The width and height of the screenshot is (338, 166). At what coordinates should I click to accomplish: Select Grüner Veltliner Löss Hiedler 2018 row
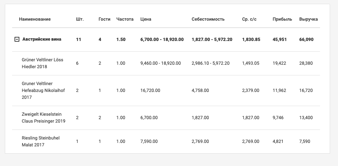tap(43, 63)
